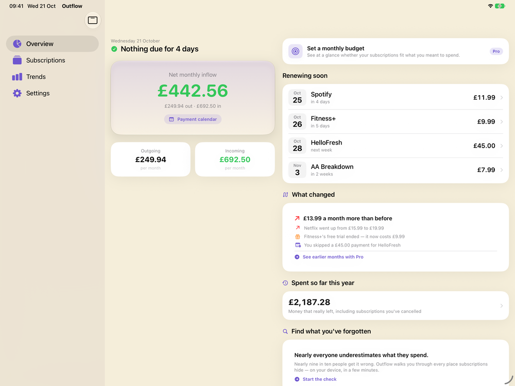Click the small red arrow beside Netflix
The image size is (515, 386).
[x=298, y=228]
